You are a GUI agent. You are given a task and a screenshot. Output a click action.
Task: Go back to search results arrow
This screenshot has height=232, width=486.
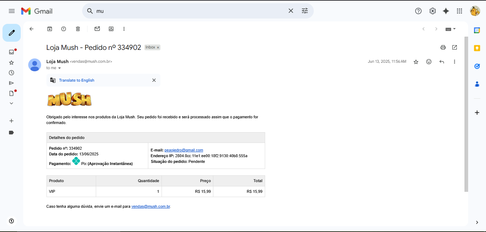tap(31, 29)
